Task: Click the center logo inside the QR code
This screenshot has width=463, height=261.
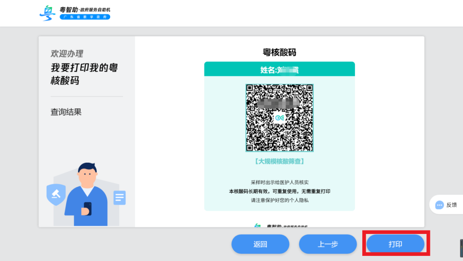Action: [x=280, y=118]
